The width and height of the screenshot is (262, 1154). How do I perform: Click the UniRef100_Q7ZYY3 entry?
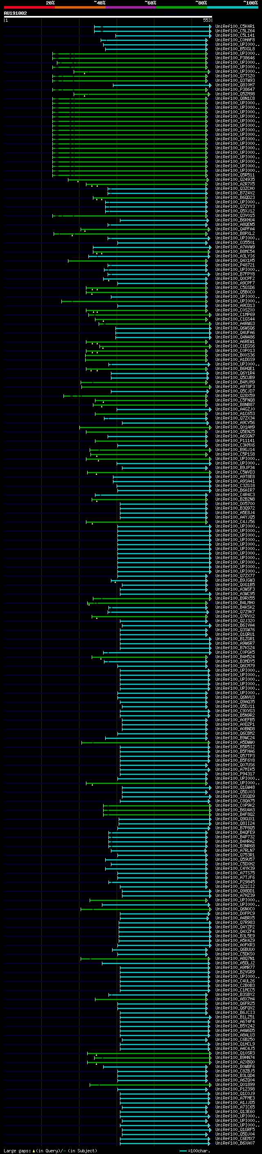pyautogui.click(x=235, y=206)
